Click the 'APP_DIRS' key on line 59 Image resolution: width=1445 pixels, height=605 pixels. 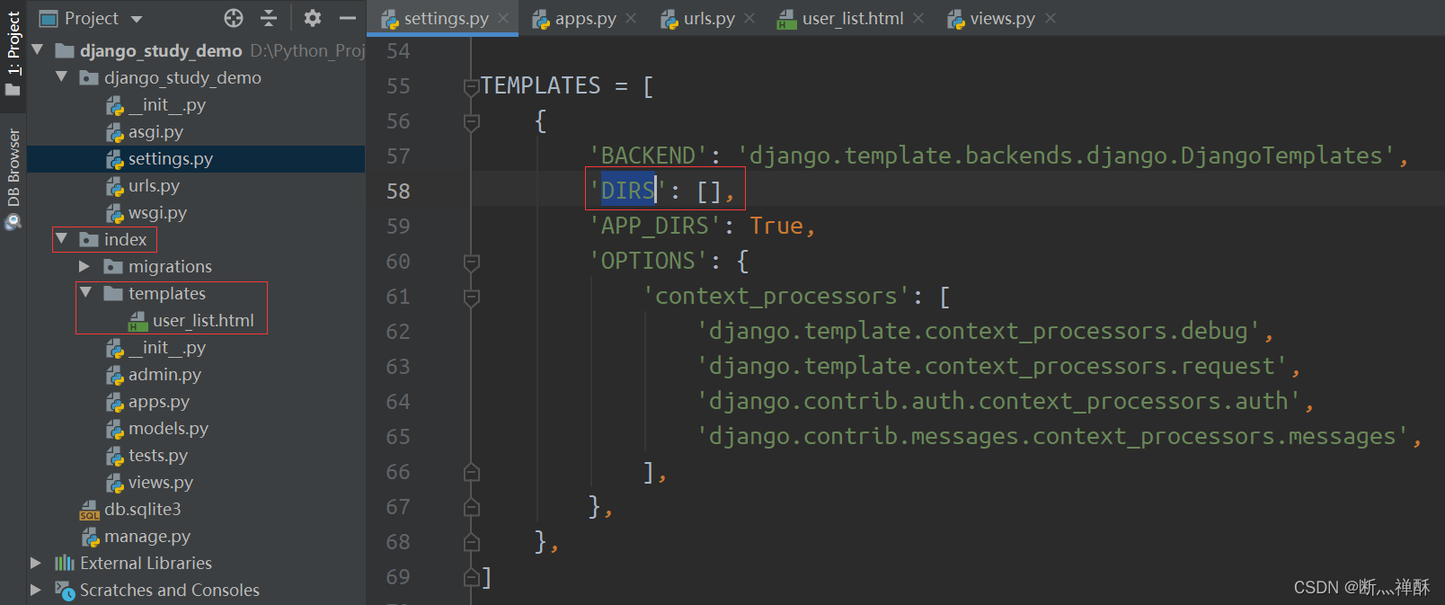[x=656, y=226]
